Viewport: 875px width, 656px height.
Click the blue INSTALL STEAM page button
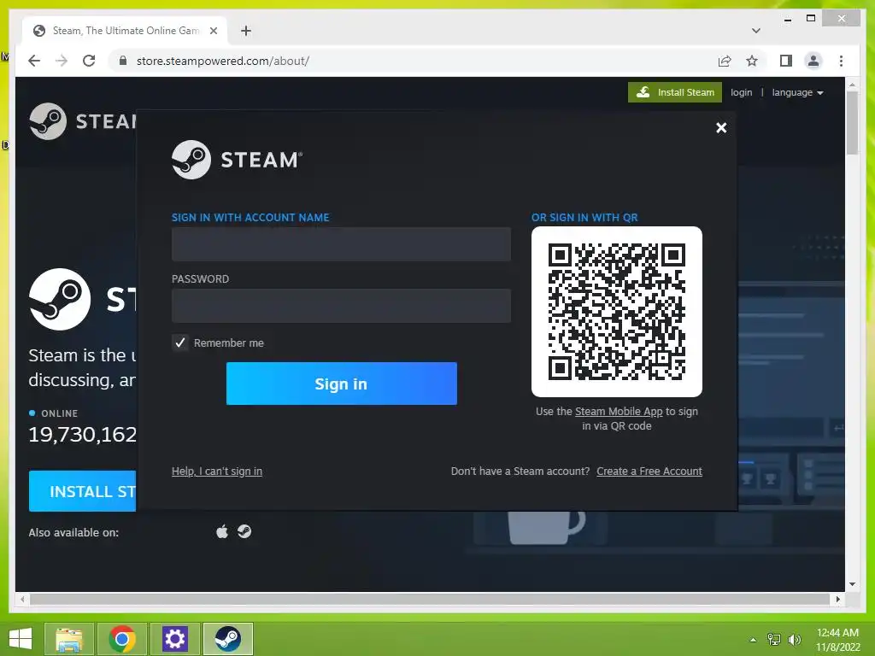(x=83, y=491)
